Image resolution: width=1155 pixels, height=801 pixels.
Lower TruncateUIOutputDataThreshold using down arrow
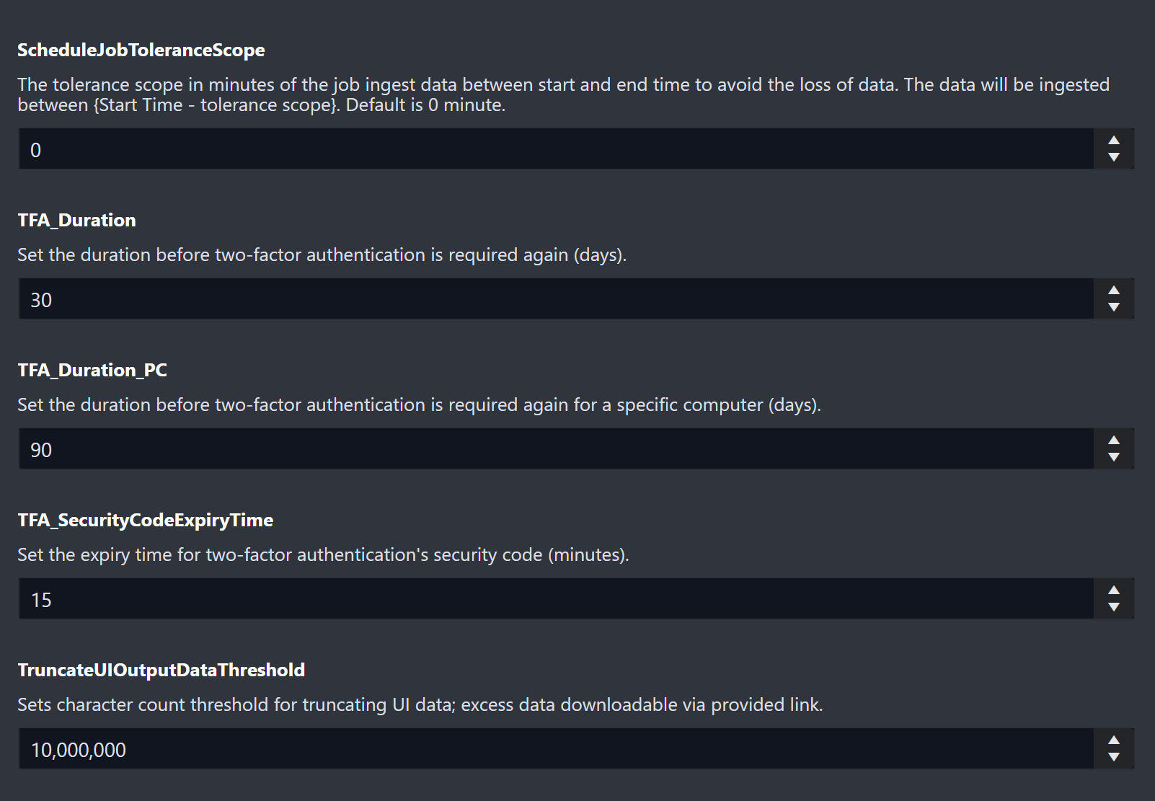click(x=1114, y=757)
